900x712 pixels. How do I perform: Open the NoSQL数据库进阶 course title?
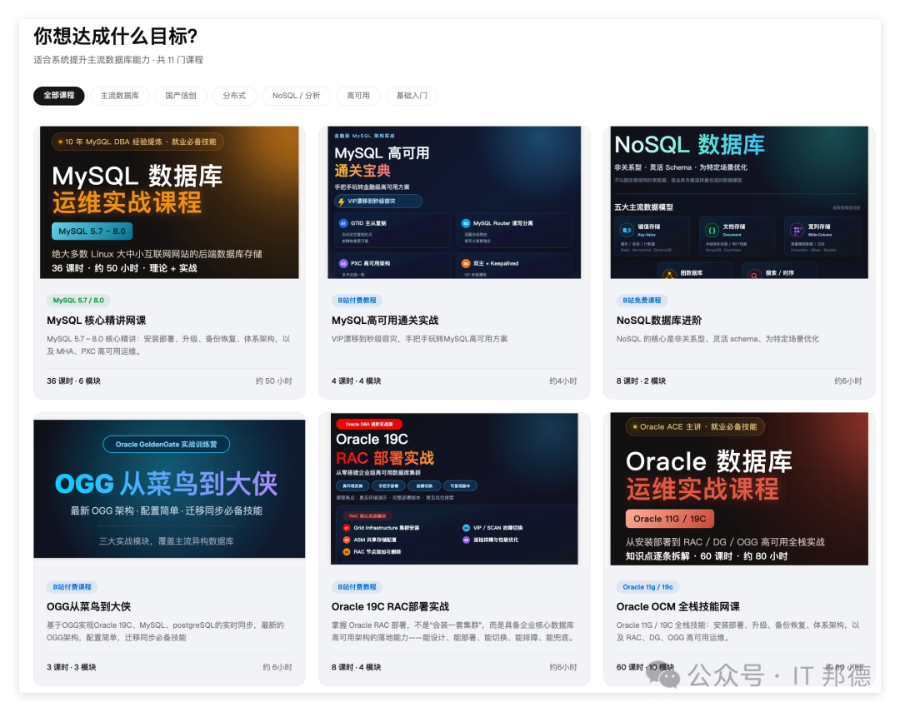coord(659,320)
